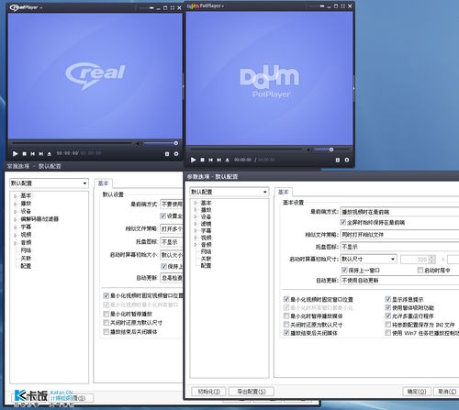Click previous track icon in PotPlayer window
The height and width of the screenshot is (410, 459).
coord(210,160)
